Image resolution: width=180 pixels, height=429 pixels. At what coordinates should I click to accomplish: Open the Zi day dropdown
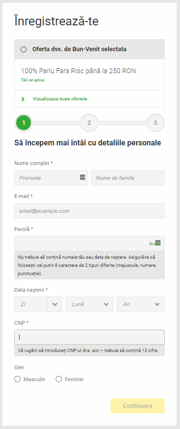39,304
